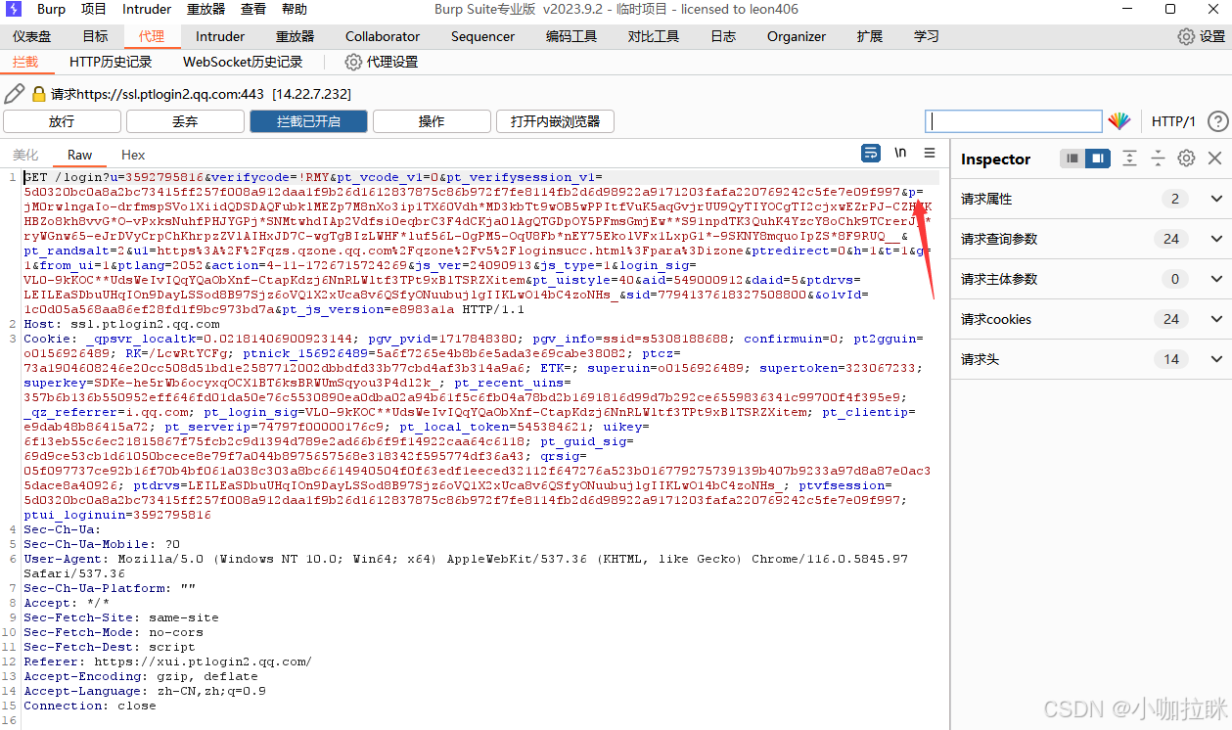Open the 对比工具 tab
The width and height of the screenshot is (1232, 730).
(654, 36)
